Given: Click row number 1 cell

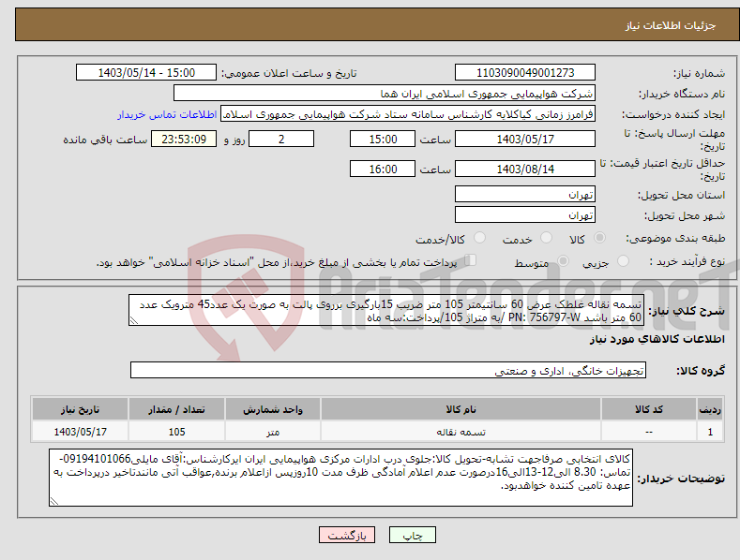Looking at the screenshot, I should pyautogui.click(x=710, y=432).
